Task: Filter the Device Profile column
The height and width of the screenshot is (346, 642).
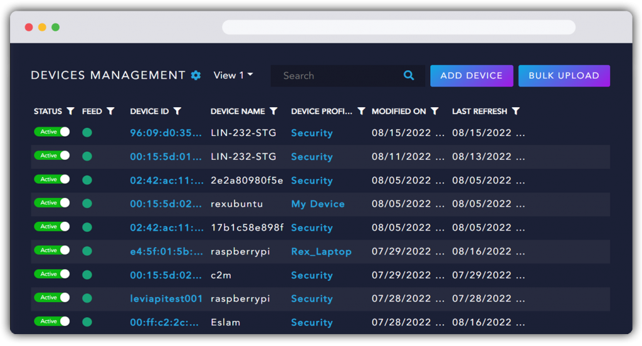Action: (361, 111)
